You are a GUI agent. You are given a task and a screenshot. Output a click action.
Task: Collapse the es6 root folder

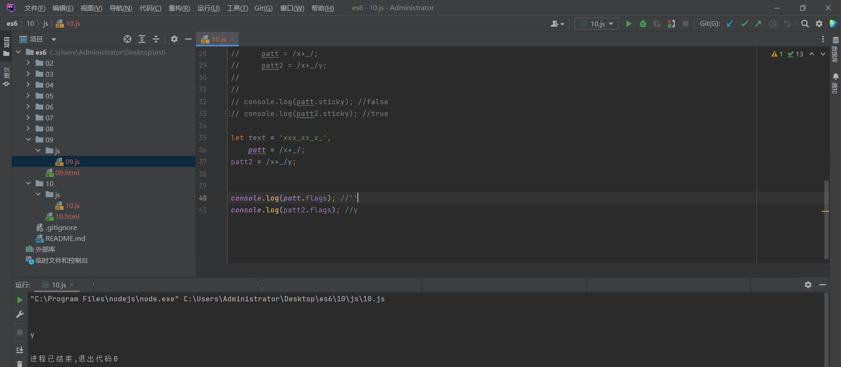pyautogui.click(x=18, y=52)
